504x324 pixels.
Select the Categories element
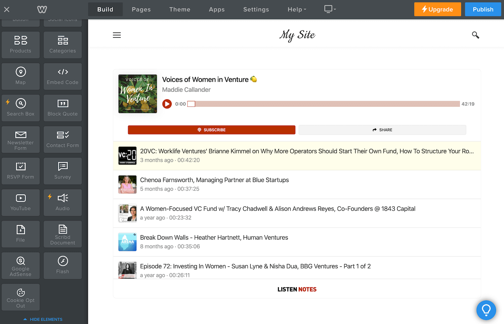(62, 45)
